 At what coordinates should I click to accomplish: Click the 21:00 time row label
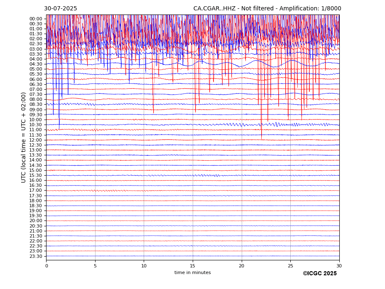(36, 231)
